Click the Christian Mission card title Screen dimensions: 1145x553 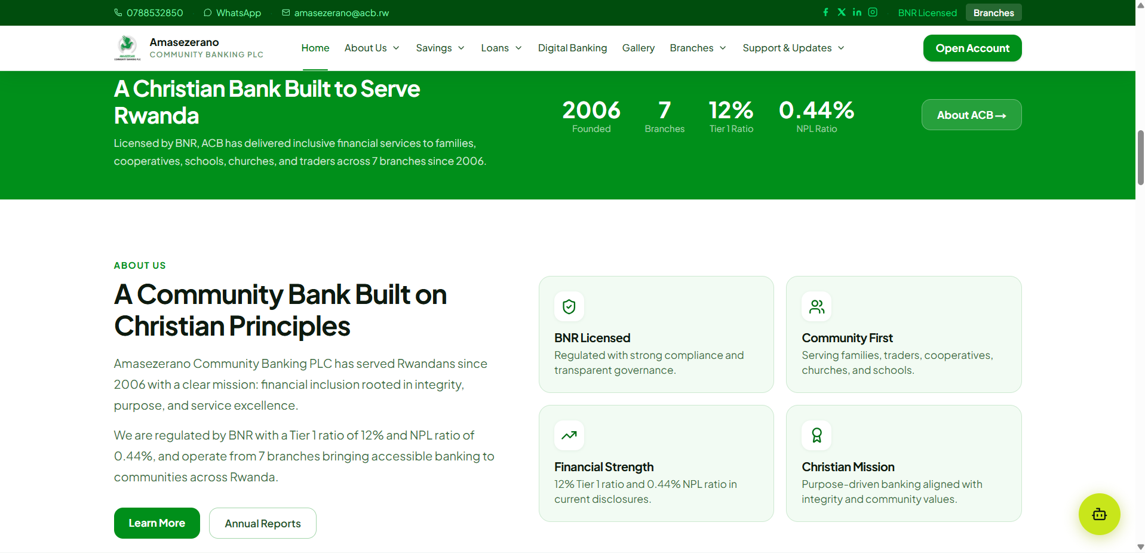click(848, 467)
